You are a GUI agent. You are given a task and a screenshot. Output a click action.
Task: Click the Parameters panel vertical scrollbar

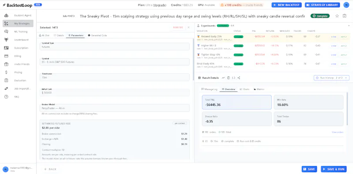pyautogui.click(x=193, y=60)
